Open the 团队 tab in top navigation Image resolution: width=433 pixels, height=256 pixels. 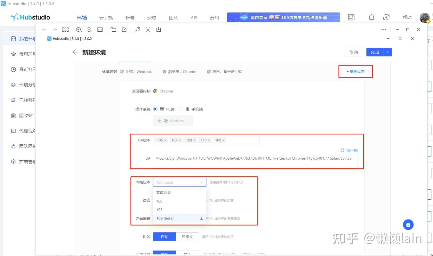pos(173,18)
